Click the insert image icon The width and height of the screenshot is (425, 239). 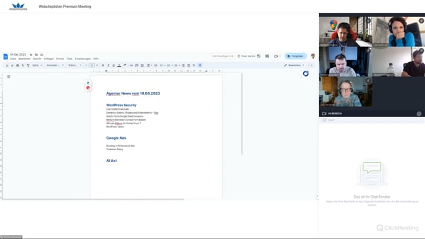click(142, 65)
